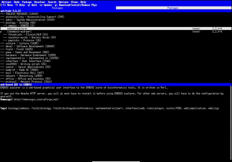Viewport: 232px width, 162px height.
Task: Collapse the emboss - EMBOSS subgroup
Action: pos(19,26)
